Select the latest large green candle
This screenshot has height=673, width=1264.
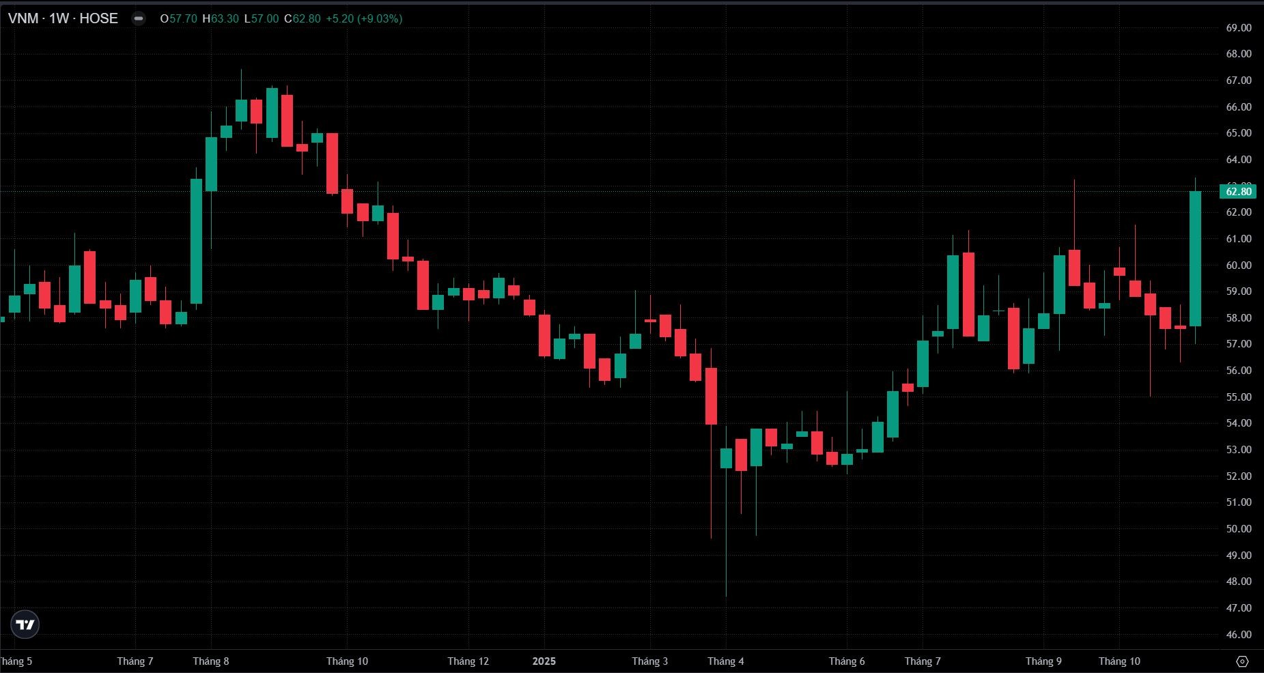(x=1195, y=258)
